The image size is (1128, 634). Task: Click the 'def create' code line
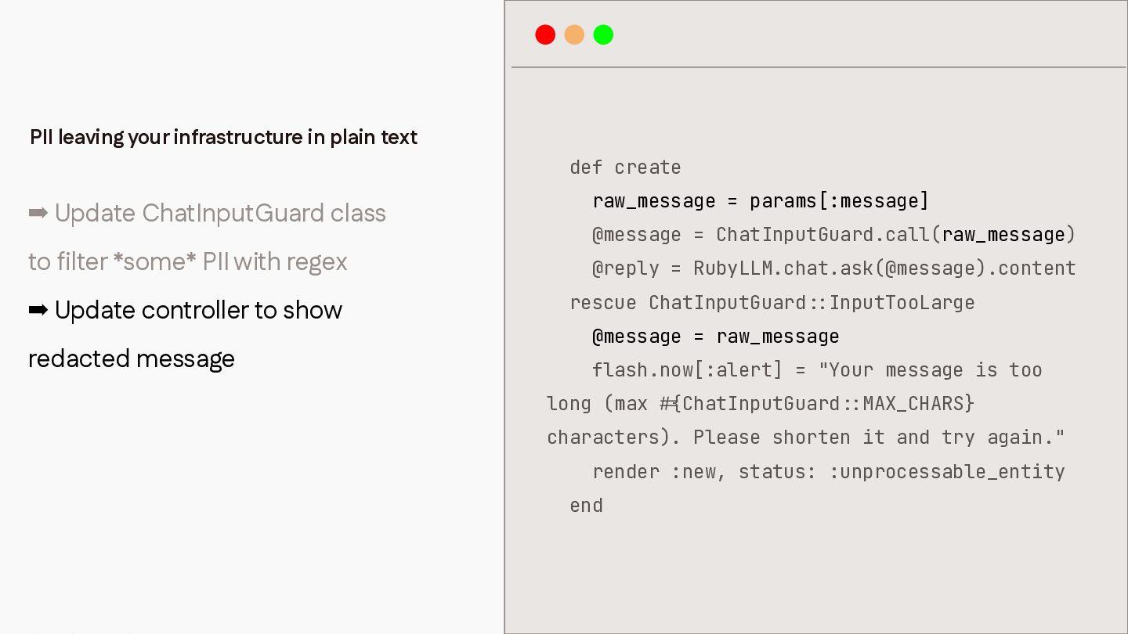pyautogui.click(x=625, y=168)
